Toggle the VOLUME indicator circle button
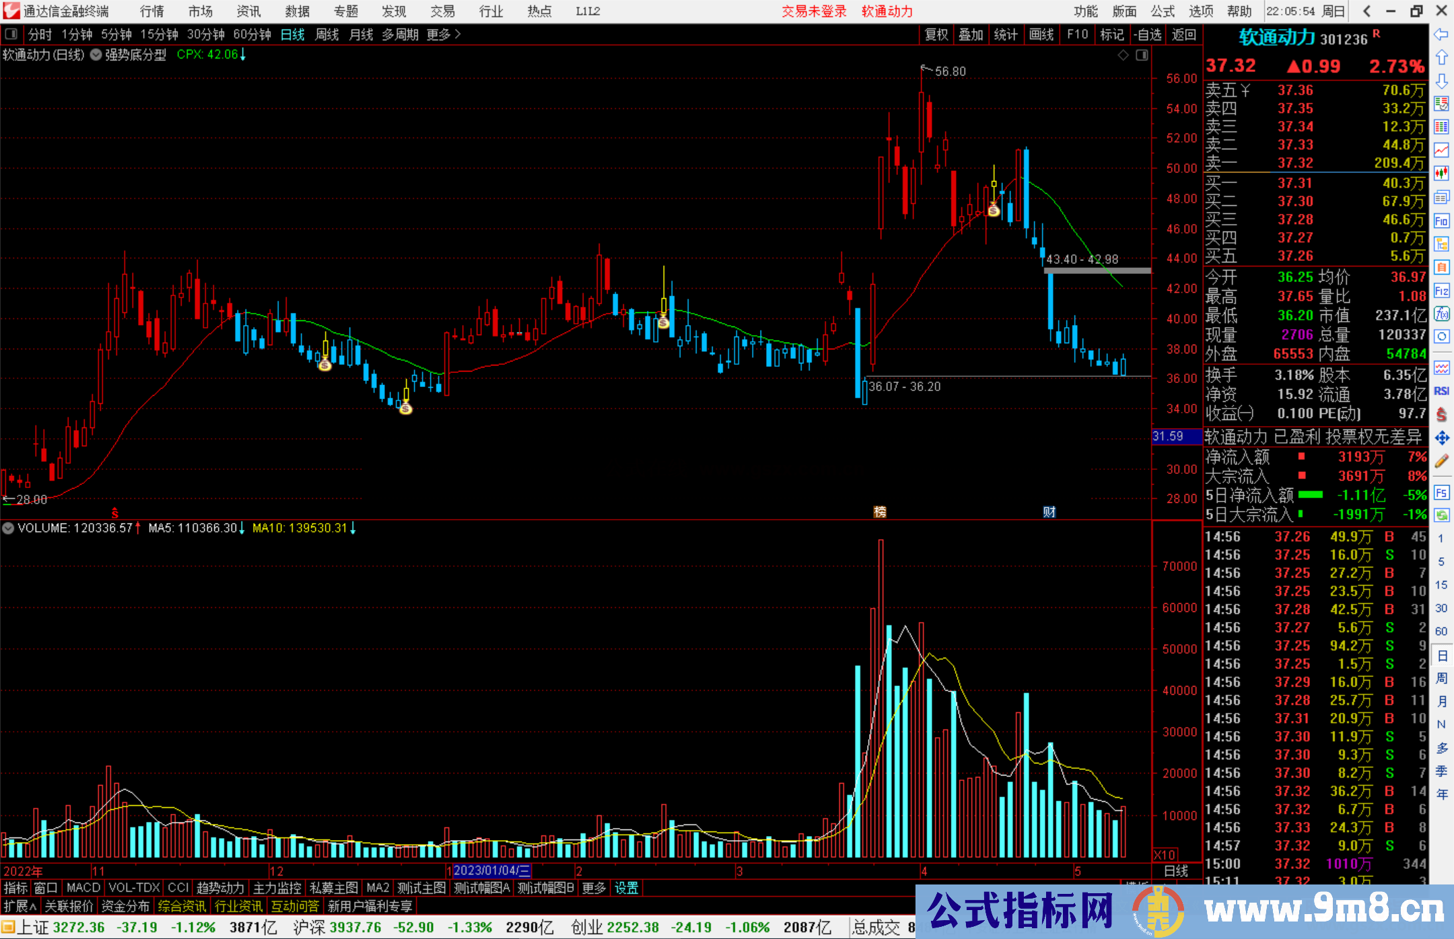Screen dimensions: 1454x939 click(x=8, y=528)
